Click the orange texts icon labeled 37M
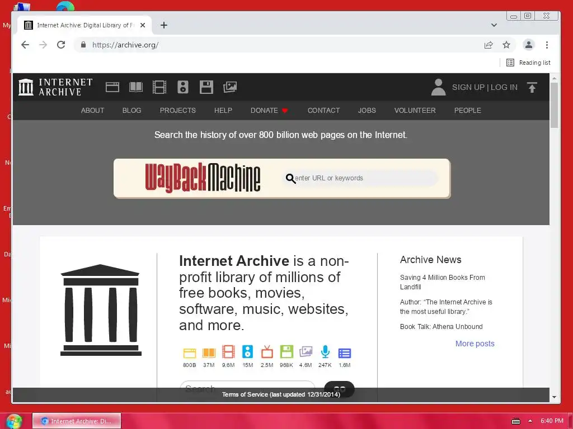The width and height of the screenshot is (573, 429). [x=209, y=353]
